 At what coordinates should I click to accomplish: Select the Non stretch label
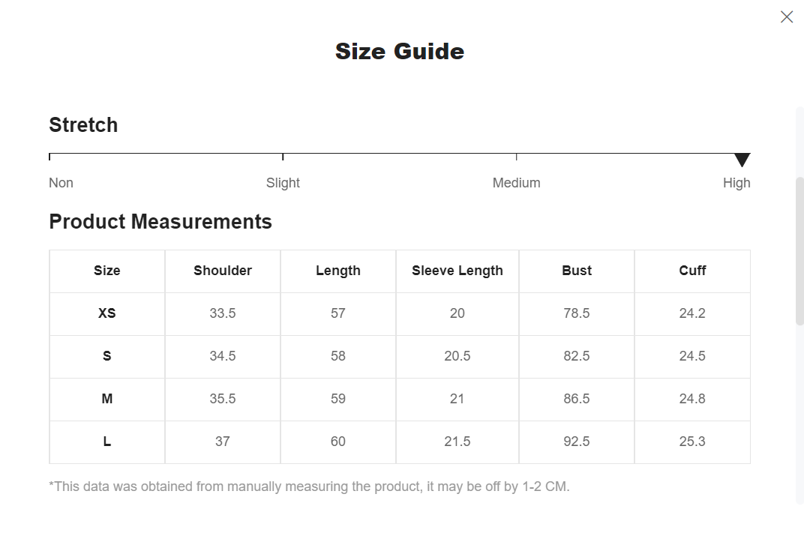click(x=61, y=183)
